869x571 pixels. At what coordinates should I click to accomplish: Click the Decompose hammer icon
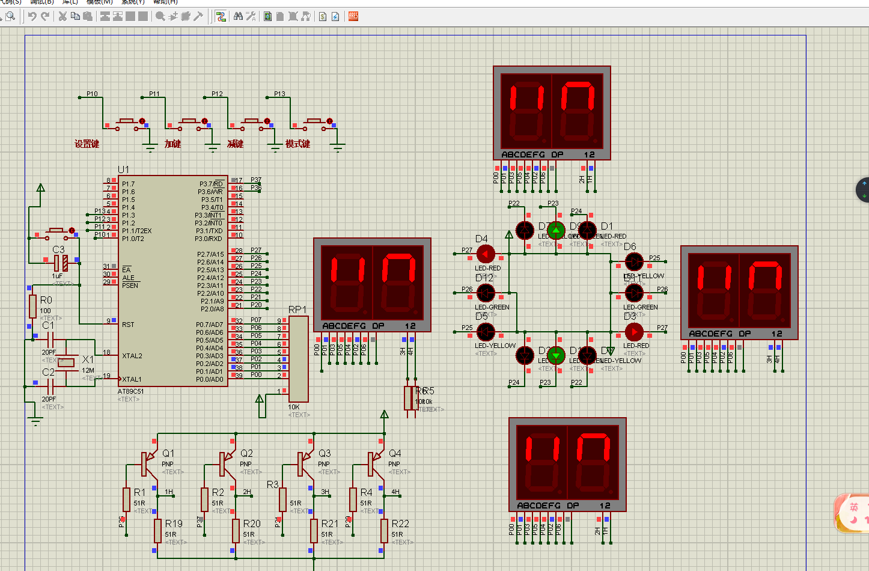[198, 16]
